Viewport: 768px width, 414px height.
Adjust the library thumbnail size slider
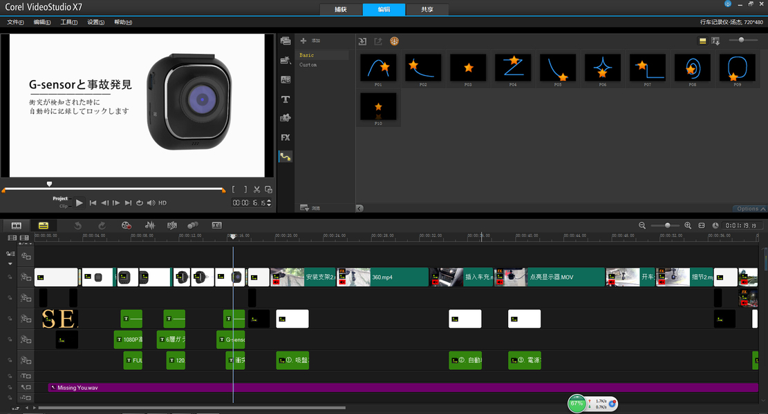[x=741, y=40]
